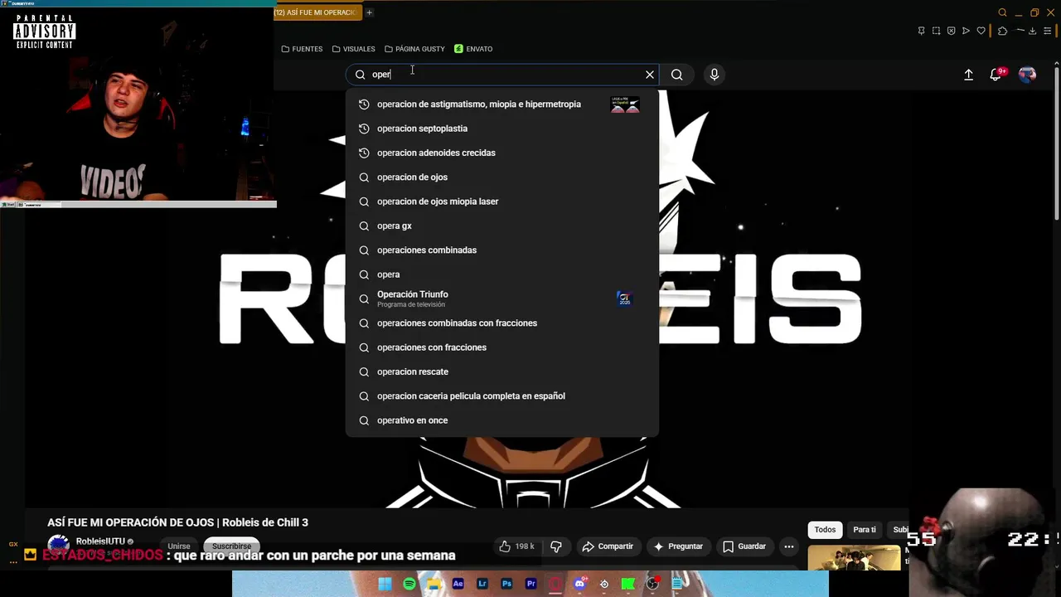Launch After Effects from taskbar

click(x=458, y=585)
